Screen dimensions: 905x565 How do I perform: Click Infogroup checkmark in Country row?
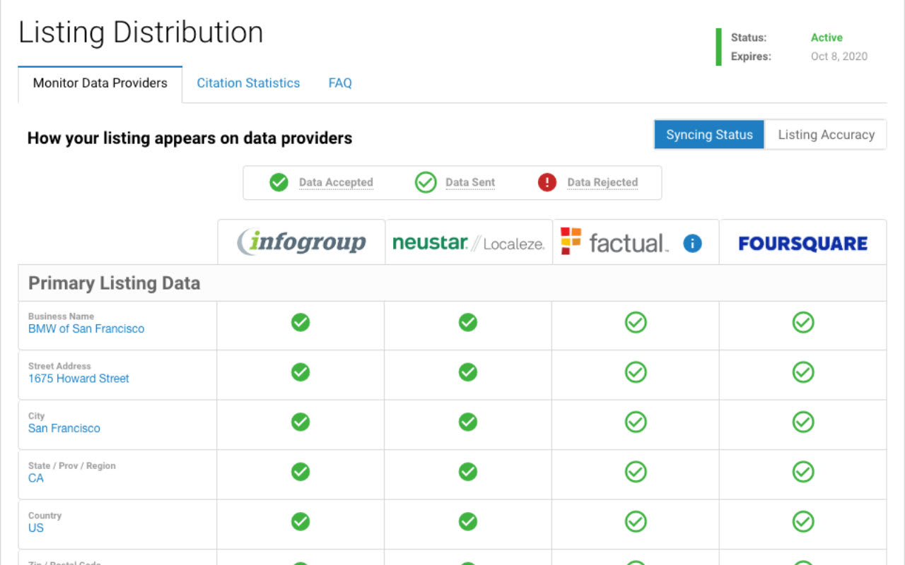(300, 522)
